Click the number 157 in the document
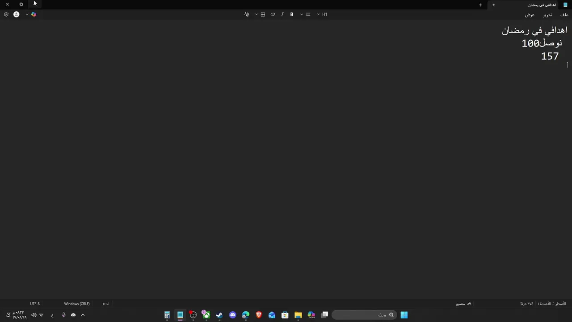 (x=550, y=56)
